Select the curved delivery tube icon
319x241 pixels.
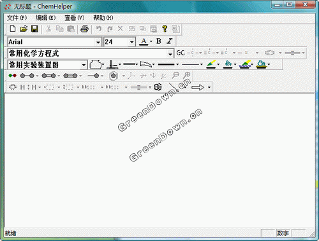pos(146,64)
